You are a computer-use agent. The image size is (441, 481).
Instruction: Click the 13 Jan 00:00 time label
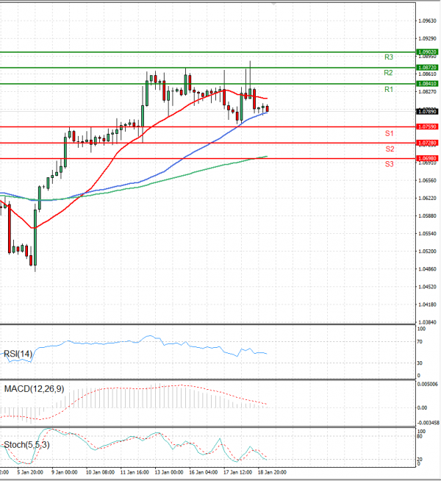click(169, 472)
